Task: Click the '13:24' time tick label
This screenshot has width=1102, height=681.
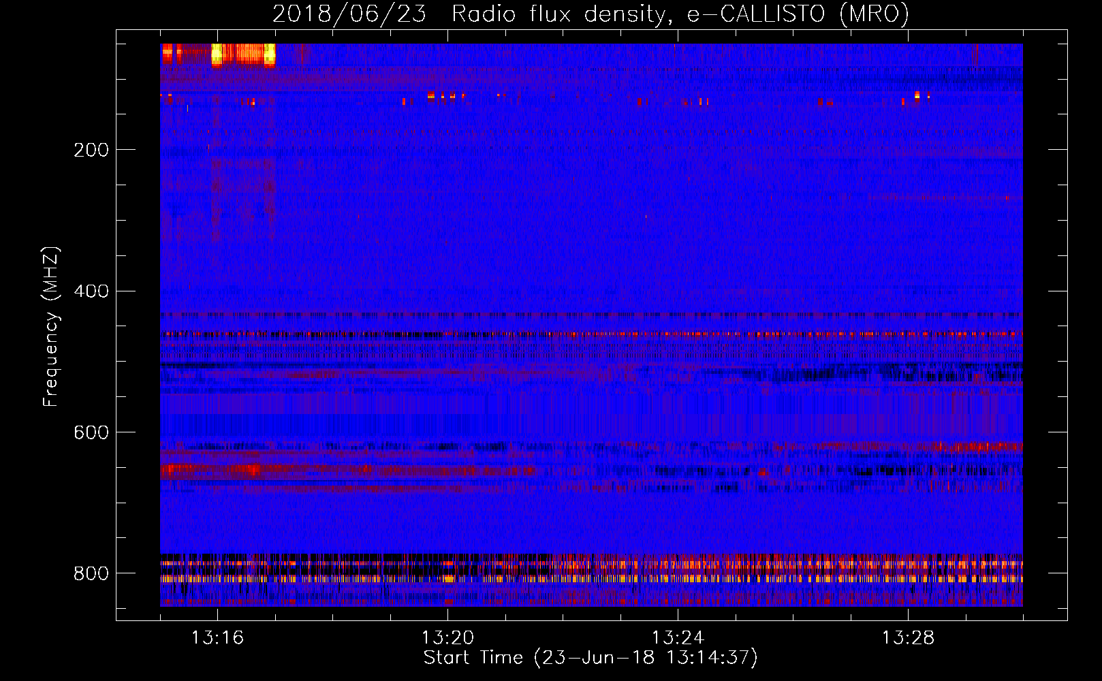Action: pyautogui.click(x=678, y=638)
